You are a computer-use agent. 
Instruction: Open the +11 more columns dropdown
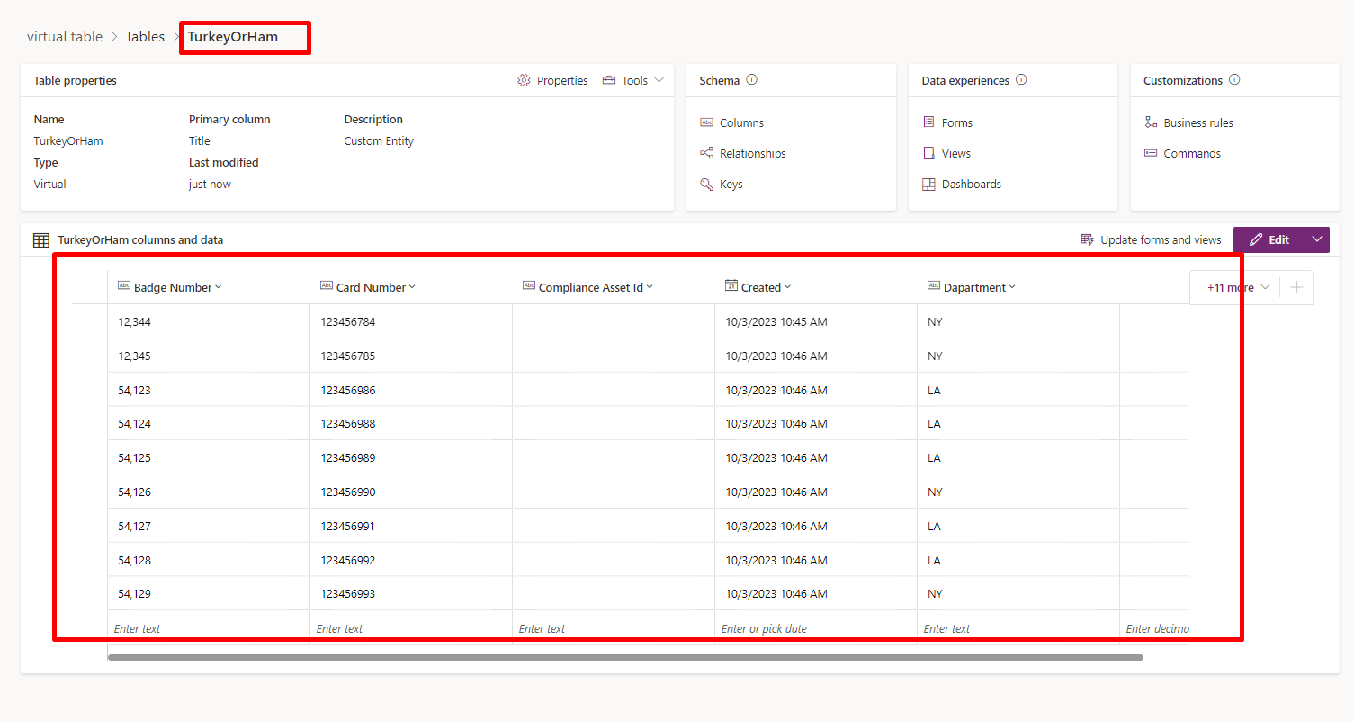pyautogui.click(x=1238, y=287)
